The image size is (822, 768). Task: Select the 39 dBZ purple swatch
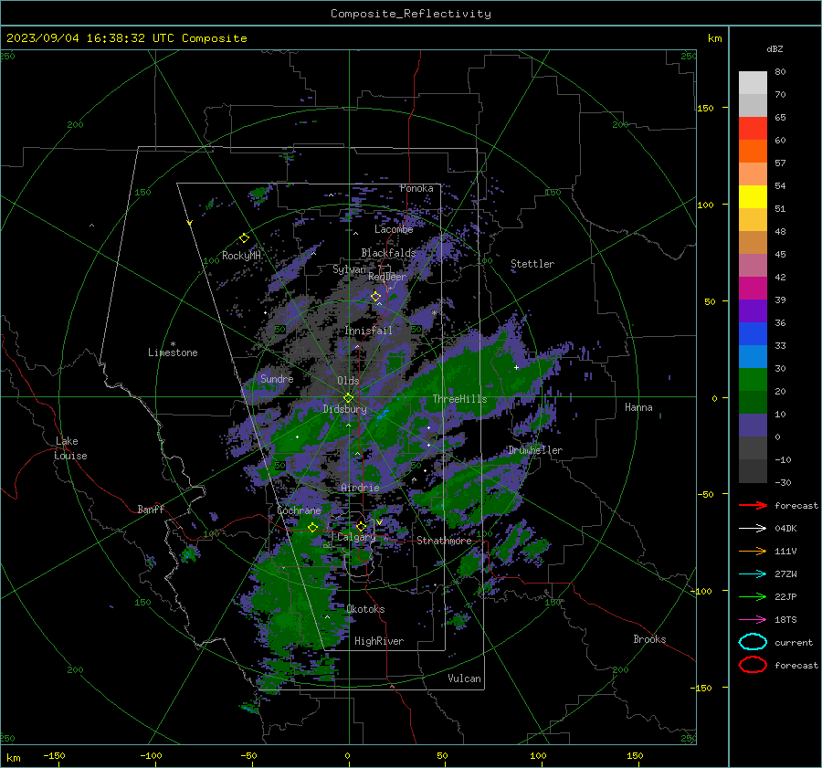click(753, 310)
